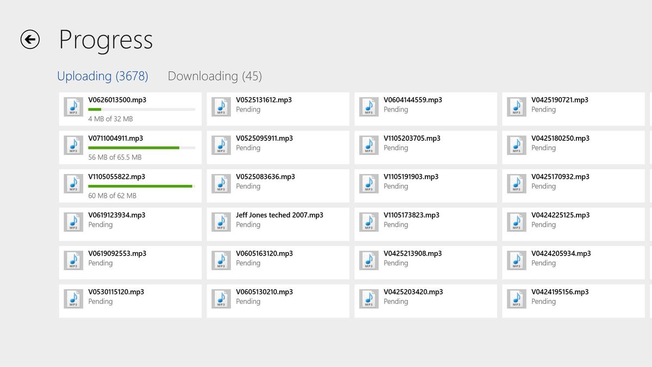Click the progress bar of V0711004911.mp3
This screenshot has height=367, width=652.
(141, 147)
